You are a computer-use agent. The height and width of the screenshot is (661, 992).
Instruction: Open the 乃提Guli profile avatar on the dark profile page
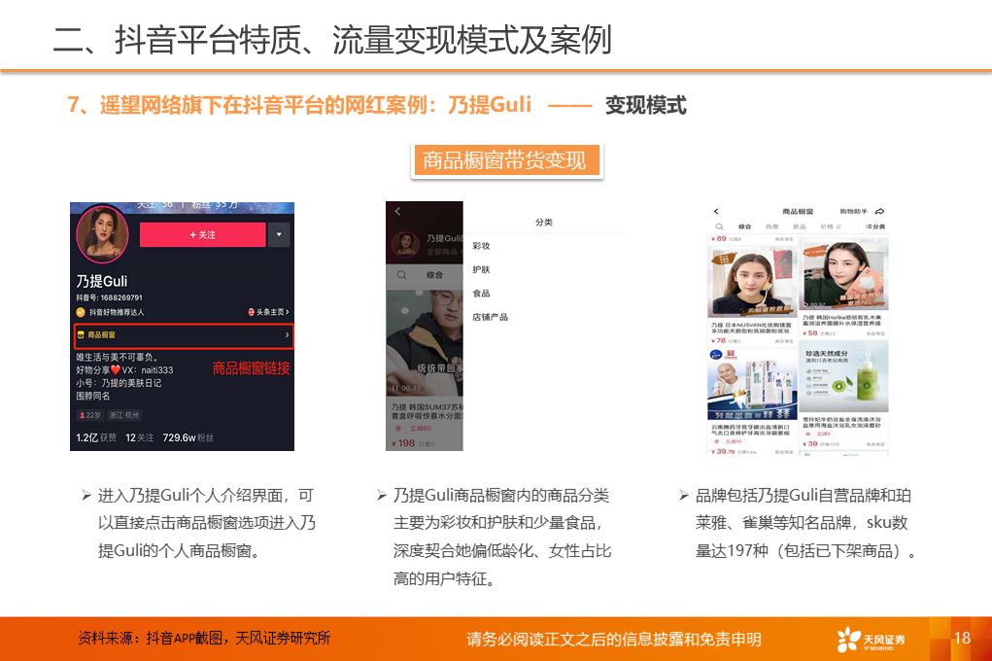click(102, 233)
